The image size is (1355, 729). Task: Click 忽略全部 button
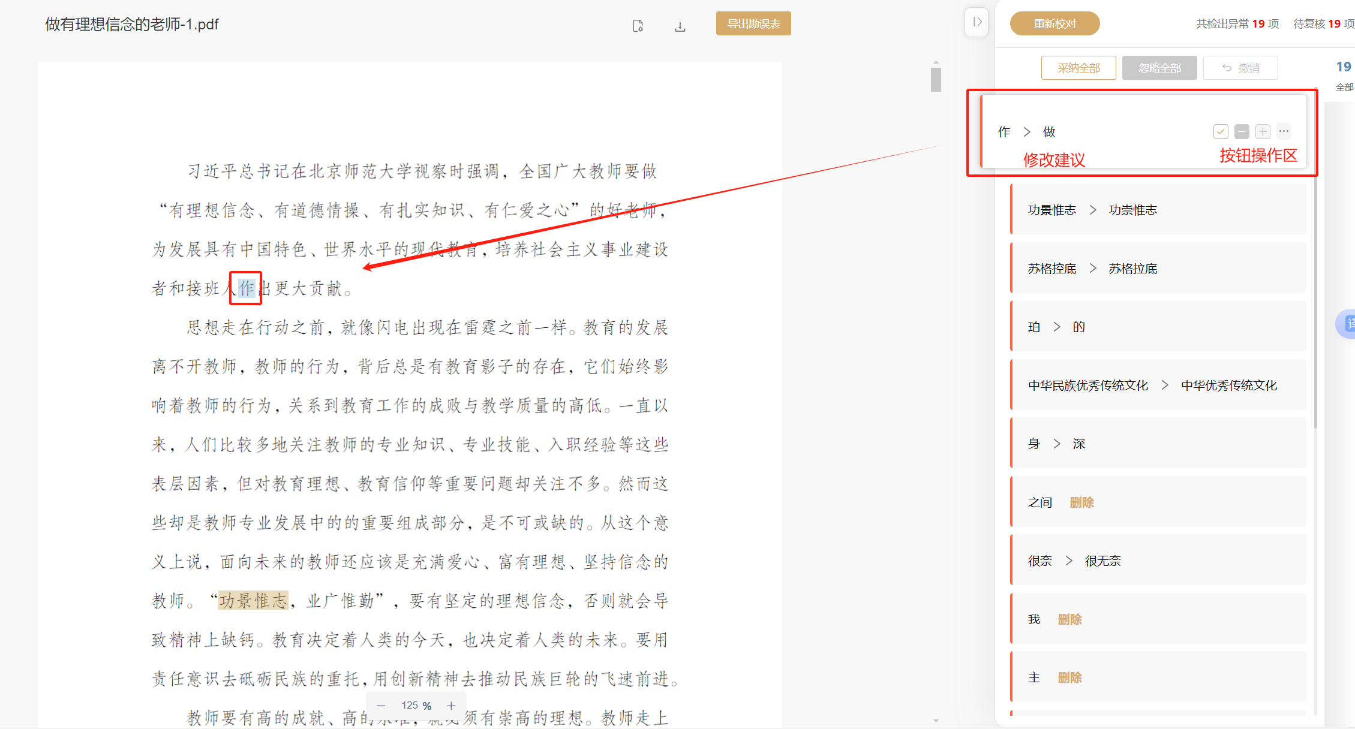[x=1159, y=68]
